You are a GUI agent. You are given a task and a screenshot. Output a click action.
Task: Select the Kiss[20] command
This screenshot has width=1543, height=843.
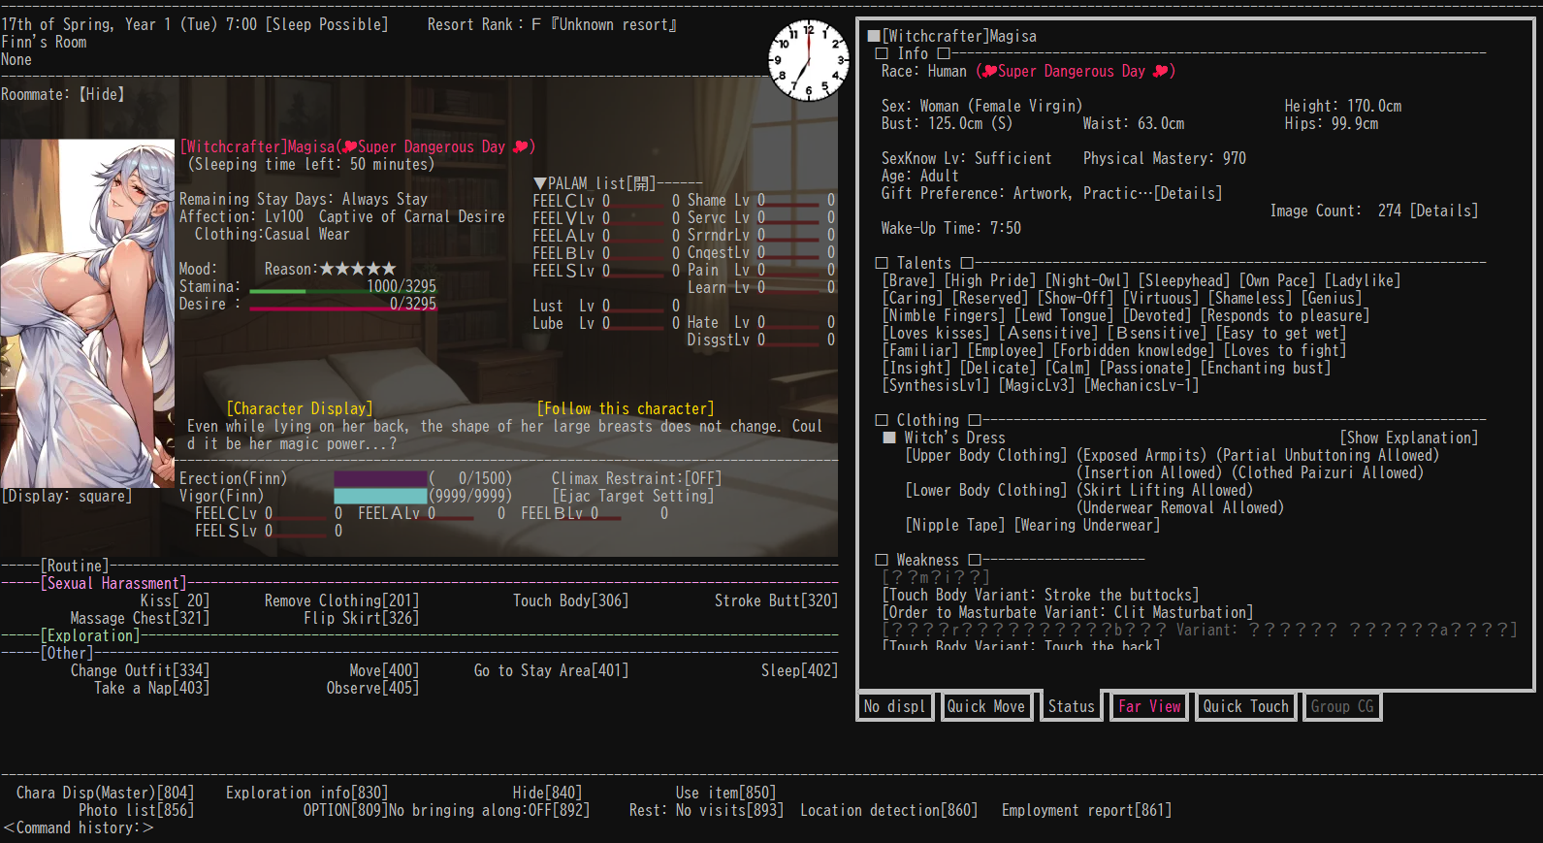[x=175, y=600]
